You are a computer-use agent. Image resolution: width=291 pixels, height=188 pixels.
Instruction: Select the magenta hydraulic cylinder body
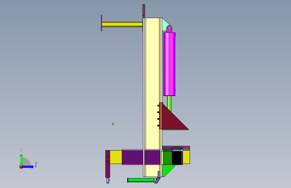click(x=169, y=64)
